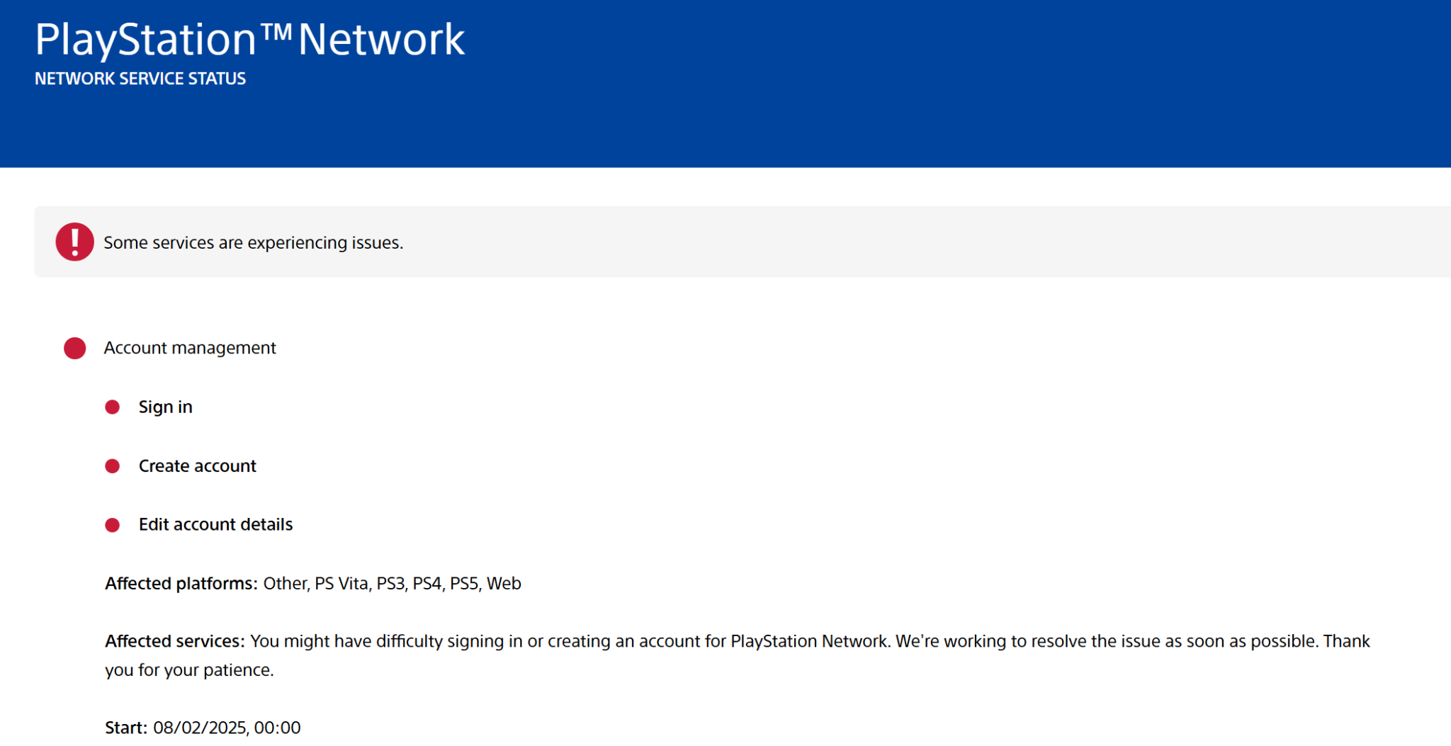Image resolution: width=1451 pixels, height=746 pixels.
Task: Click the Edit account details status dot
Action: [x=113, y=524]
